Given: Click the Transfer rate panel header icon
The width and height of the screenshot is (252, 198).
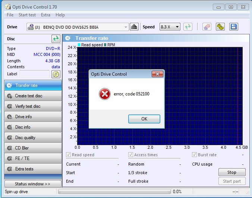Looking at the screenshot, I should pos(68,38).
